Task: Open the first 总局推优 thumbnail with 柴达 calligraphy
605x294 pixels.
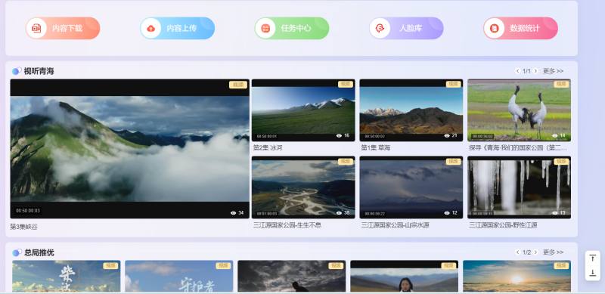Action: (x=67, y=276)
